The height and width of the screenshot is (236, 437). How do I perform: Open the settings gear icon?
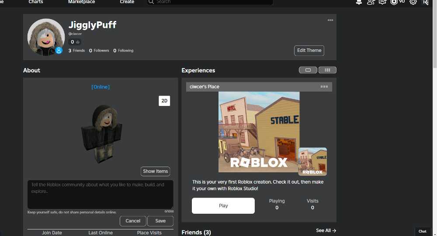413,2
